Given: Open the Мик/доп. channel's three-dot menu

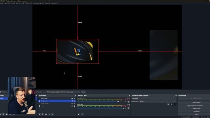Looking at the screenshot, I should click(x=128, y=108).
